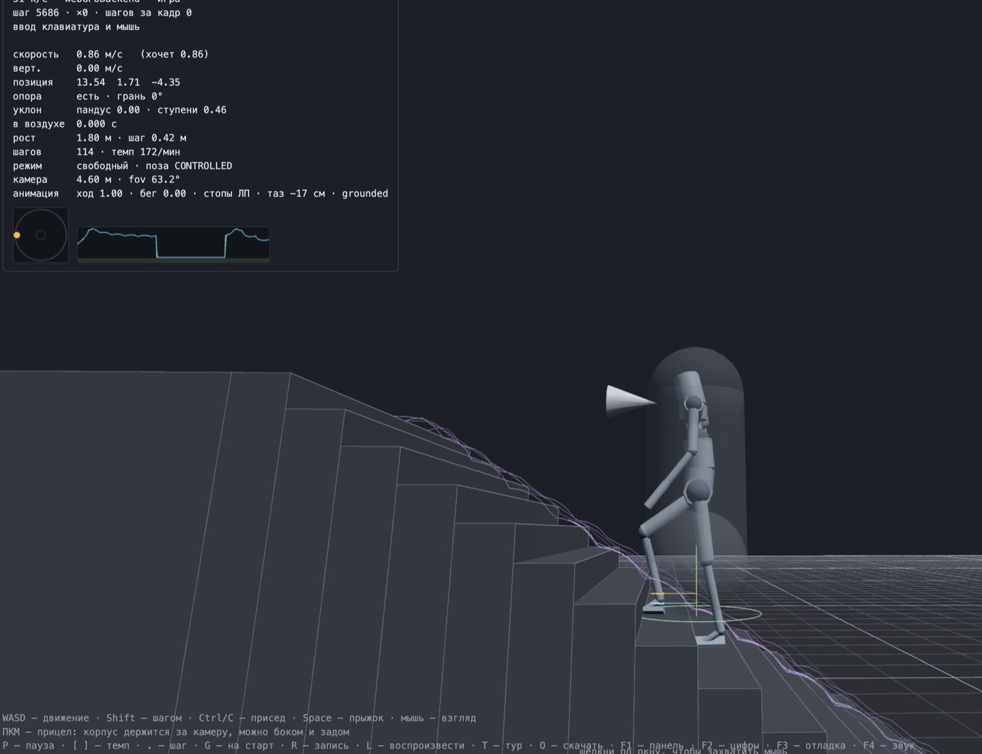Click the 'R — запись' hint

pyautogui.click(x=320, y=745)
